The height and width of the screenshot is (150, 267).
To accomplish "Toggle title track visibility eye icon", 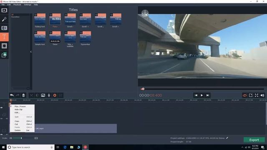I will (x=2, y=107).
